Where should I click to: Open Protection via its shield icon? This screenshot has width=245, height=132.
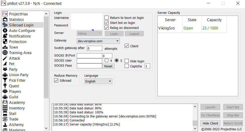[5, 42]
